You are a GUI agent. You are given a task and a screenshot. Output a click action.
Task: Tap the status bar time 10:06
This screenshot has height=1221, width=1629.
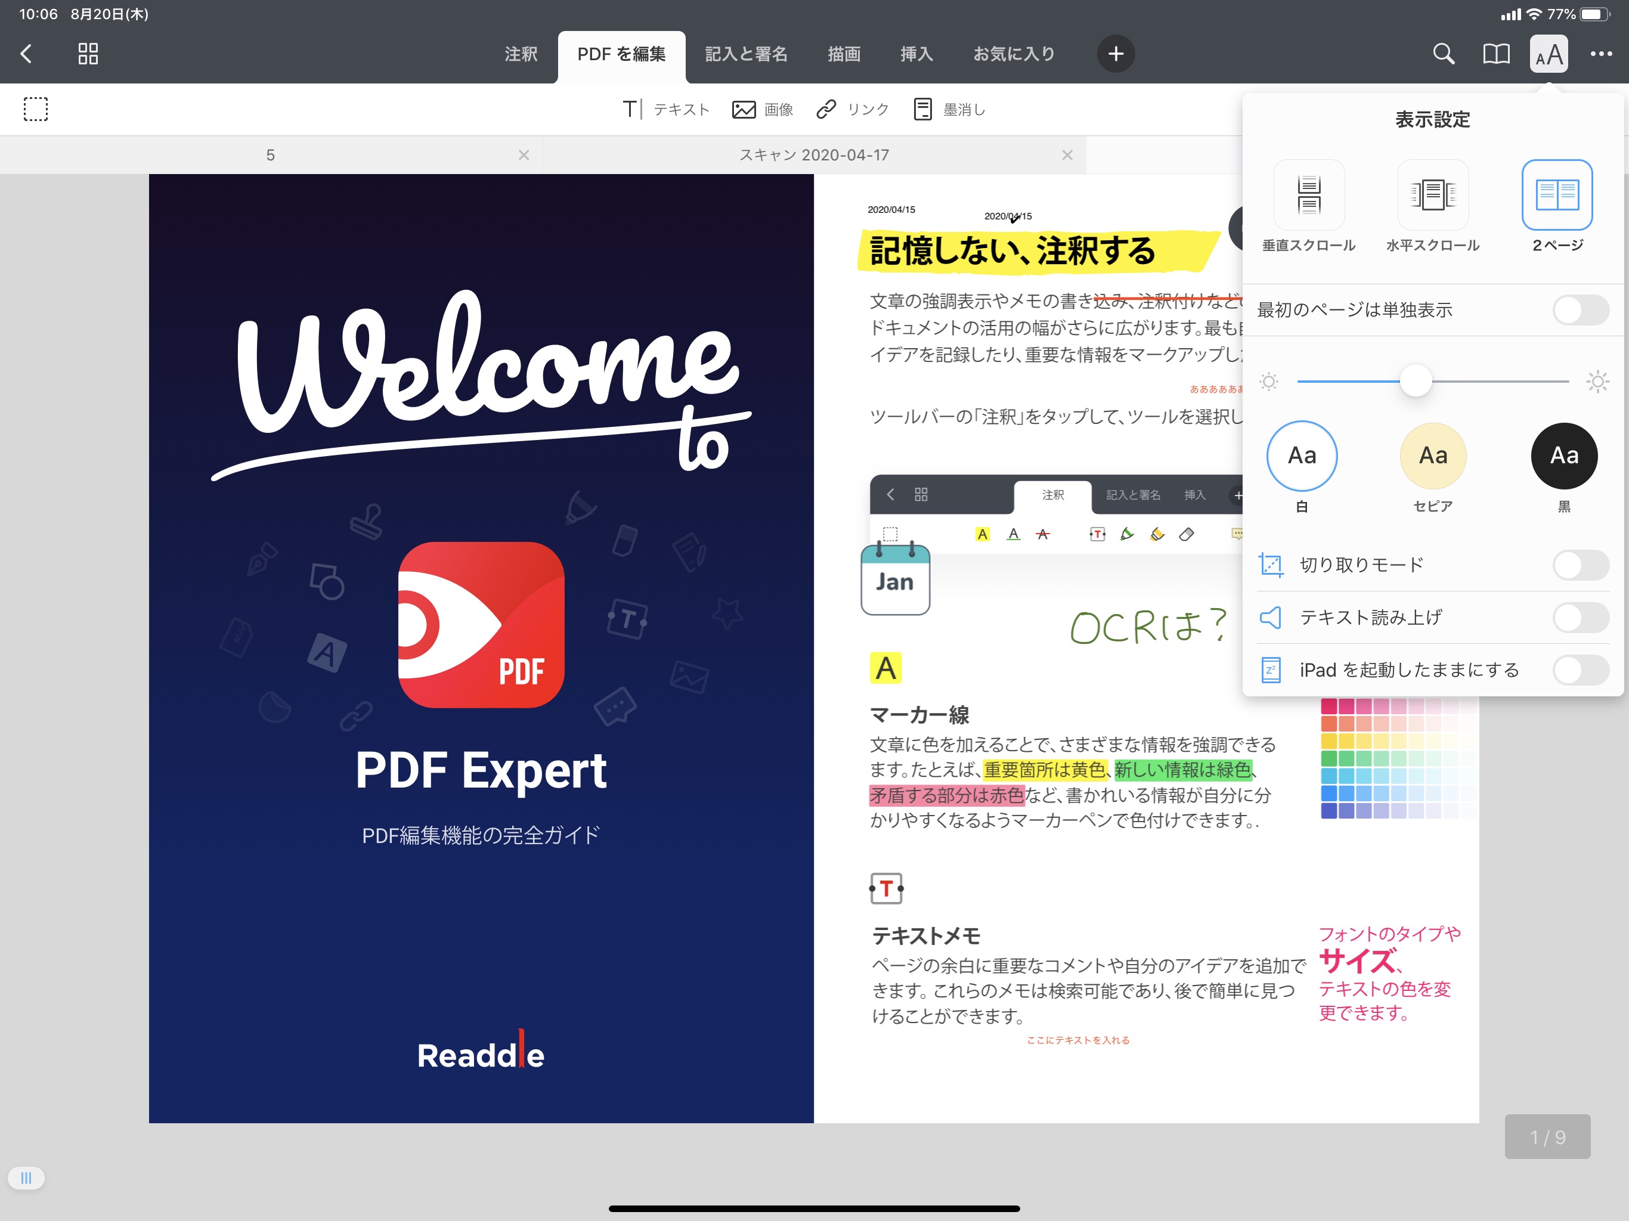pyautogui.click(x=38, y=14)
